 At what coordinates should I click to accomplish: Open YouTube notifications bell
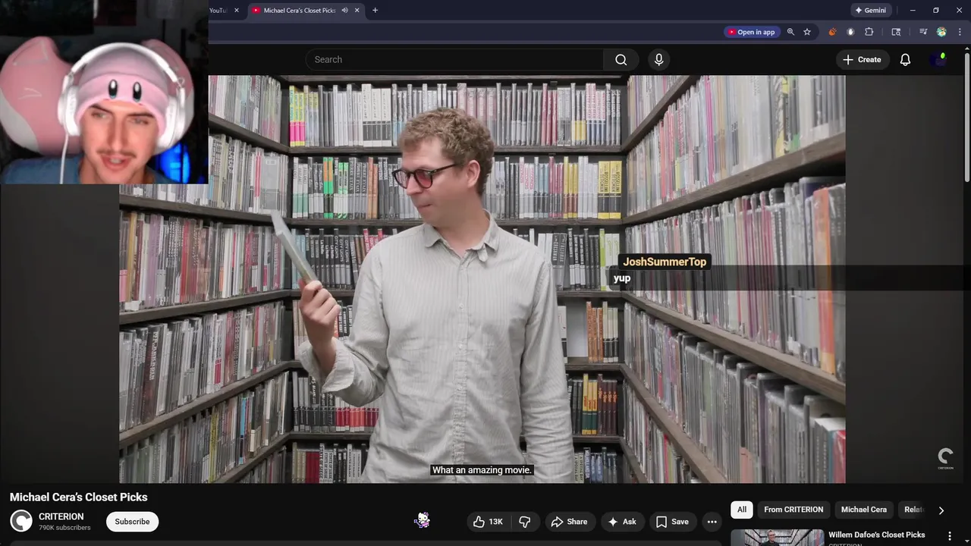[905, 60]
